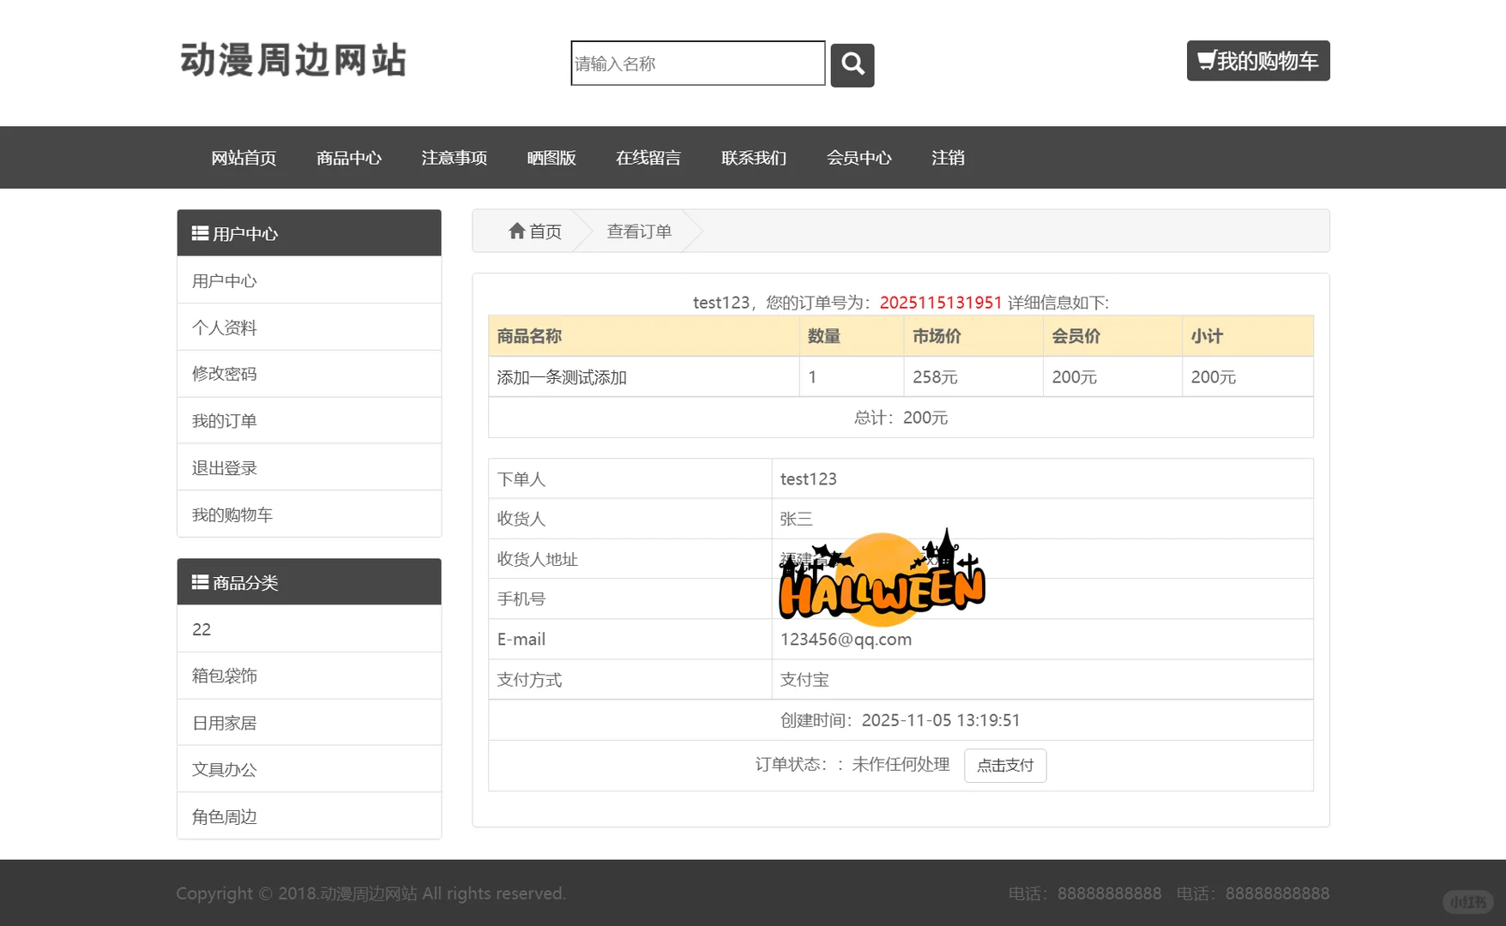This screenshot has height=926, width=1506.
Task: Click the site logo 动漫周边网站
Action: [294, 61]
